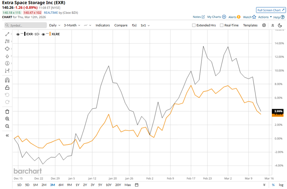The height and width of the screenshot is (189, 287).
Task: Zoom out of the chart
Action: pos(7,126)
